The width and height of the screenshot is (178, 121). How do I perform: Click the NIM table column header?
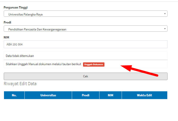point(111,95)
